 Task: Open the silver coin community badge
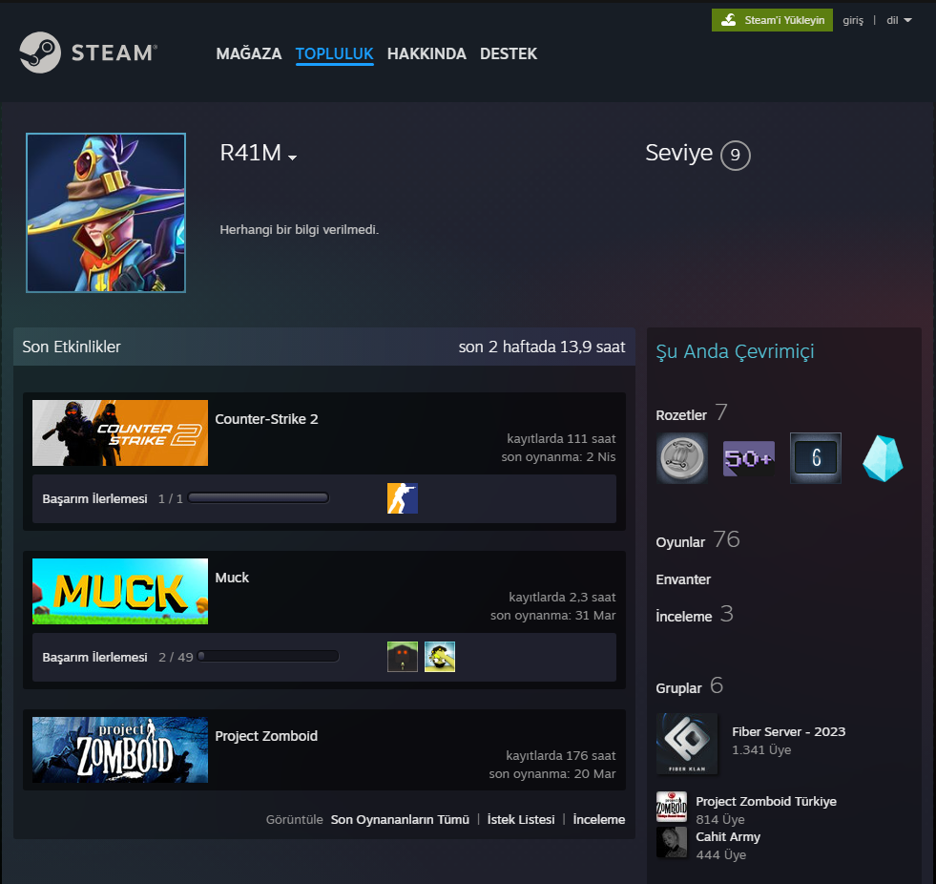coord(681,458)
